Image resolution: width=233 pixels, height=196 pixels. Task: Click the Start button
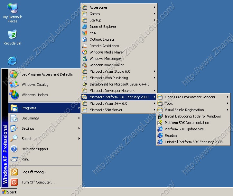tap(9, 192)
